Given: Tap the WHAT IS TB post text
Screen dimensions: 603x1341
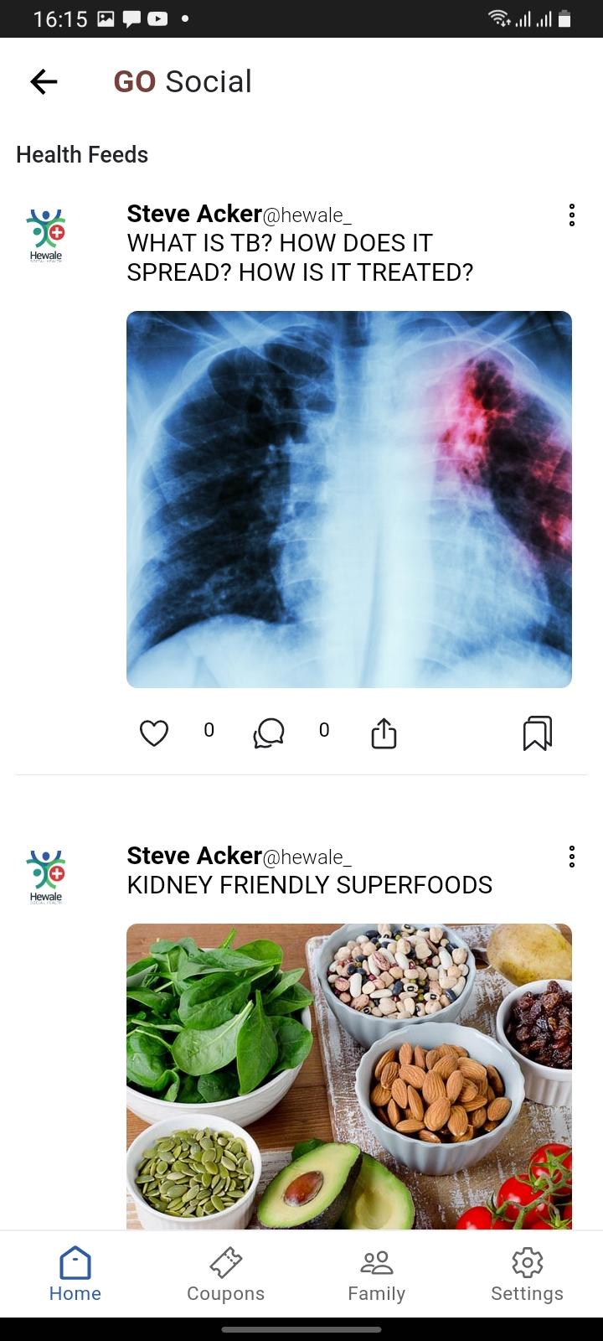Looking at the screenshot, I should 300,257.
